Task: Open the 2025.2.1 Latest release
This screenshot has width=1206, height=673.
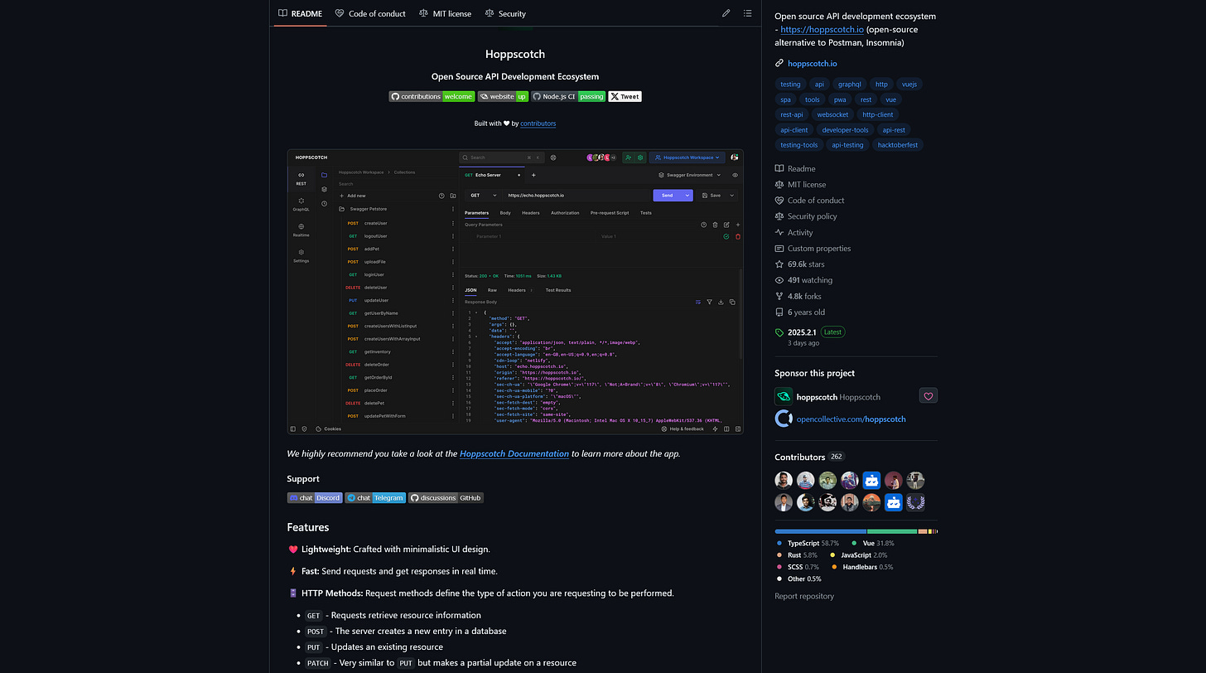Action: (x=810, y=332)
